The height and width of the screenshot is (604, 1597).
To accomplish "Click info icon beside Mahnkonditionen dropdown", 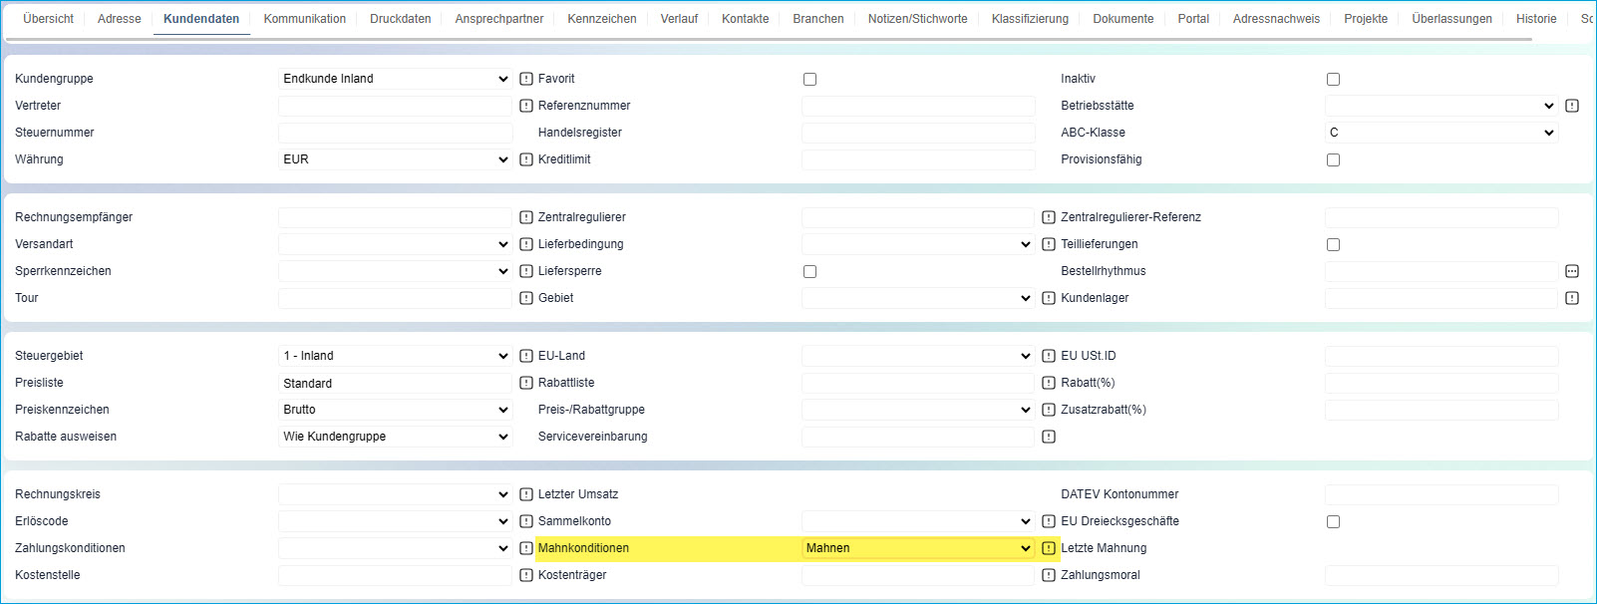I will [x=1049, y=548].
